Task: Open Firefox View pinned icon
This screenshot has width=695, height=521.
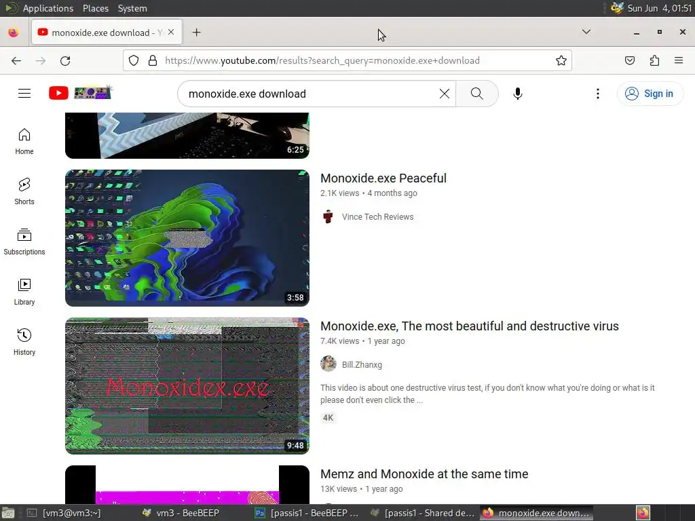Action: (x=14, y=33)
